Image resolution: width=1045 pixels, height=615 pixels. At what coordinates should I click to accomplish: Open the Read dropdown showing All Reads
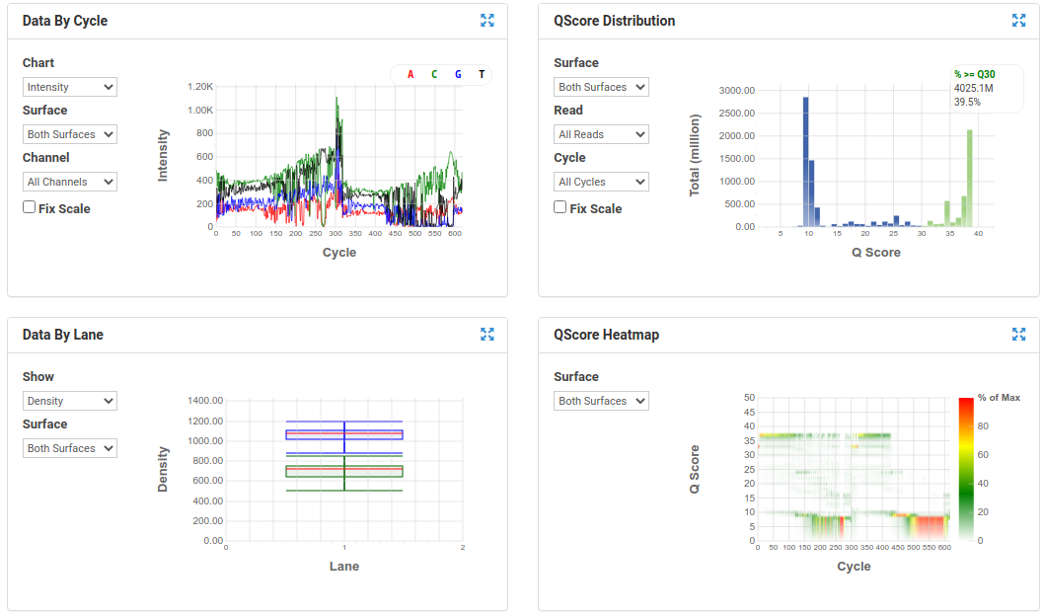point(601,134)
